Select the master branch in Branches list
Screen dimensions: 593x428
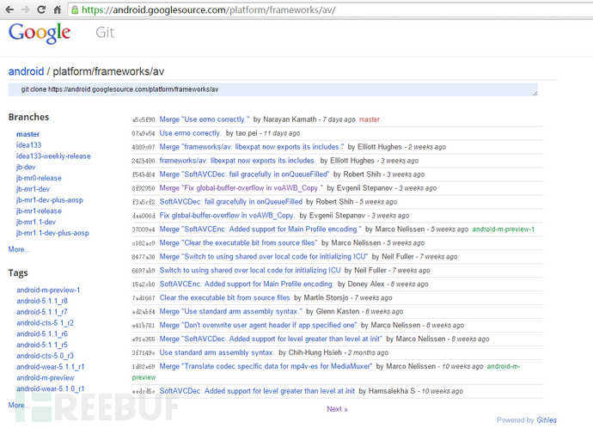coord(28,134)
